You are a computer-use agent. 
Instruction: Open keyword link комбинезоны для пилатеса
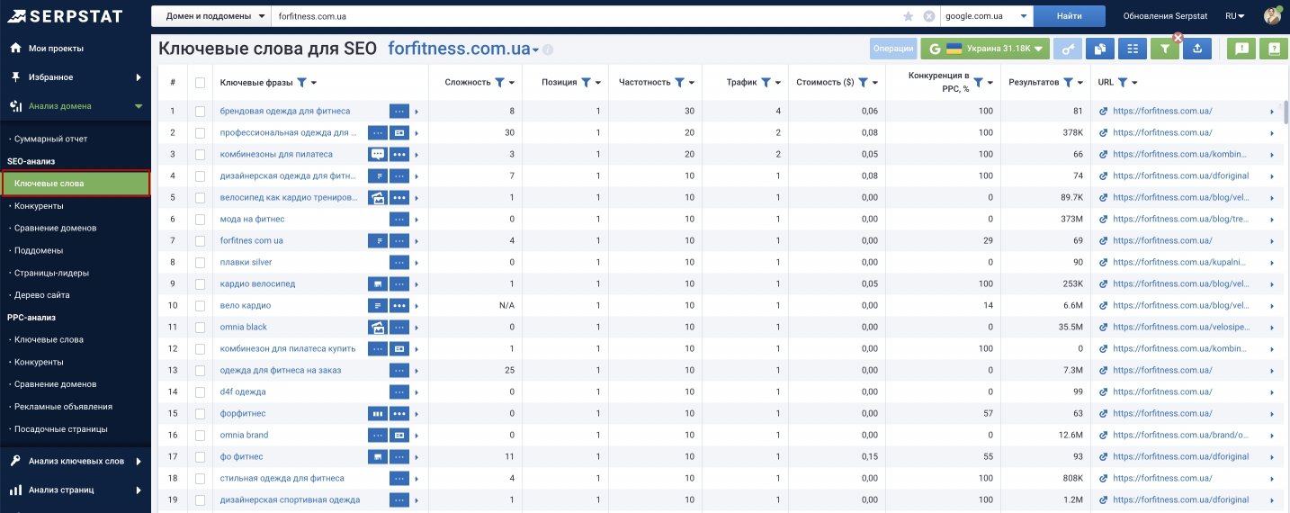(x=276, y=155)
